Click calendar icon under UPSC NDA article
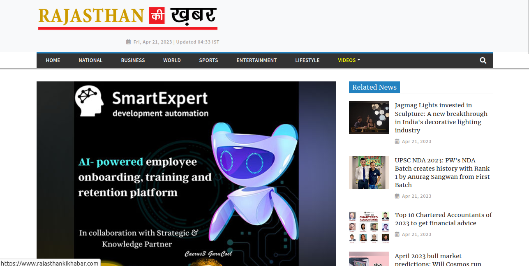 pos(397,196)
